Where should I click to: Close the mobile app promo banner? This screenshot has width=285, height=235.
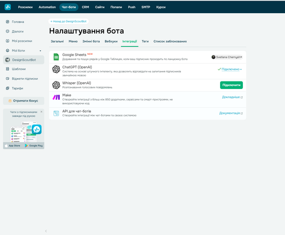[42, 112]
